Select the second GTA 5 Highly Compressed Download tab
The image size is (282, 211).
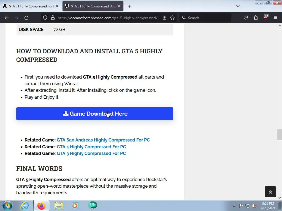[93, 6]
